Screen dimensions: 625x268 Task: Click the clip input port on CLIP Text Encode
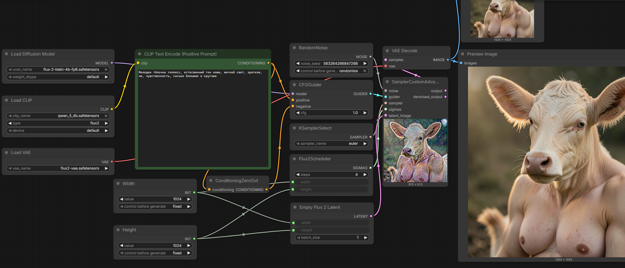click(x=138, y=63)
